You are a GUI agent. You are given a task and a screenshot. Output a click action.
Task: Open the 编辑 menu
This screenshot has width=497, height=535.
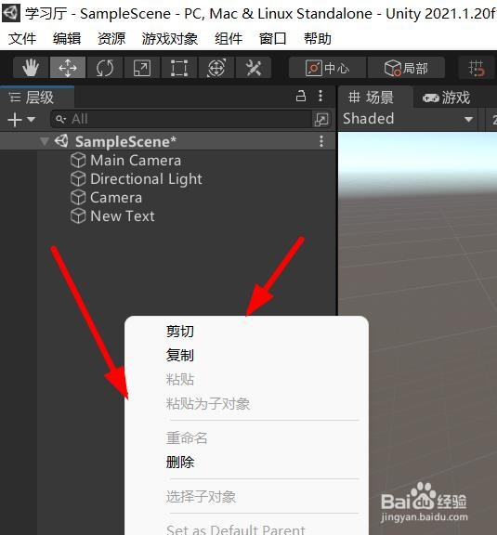point(67,38)
